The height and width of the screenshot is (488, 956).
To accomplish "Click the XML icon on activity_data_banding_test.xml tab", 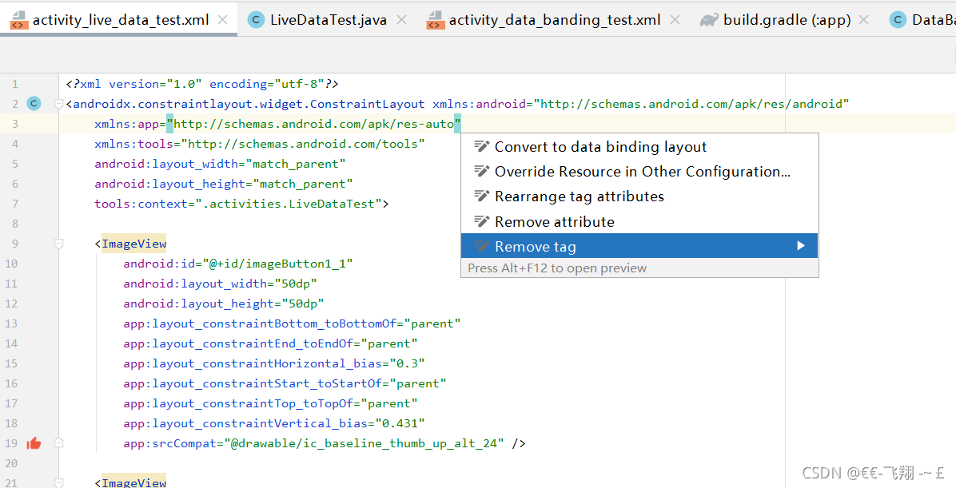I will (436, 19).
